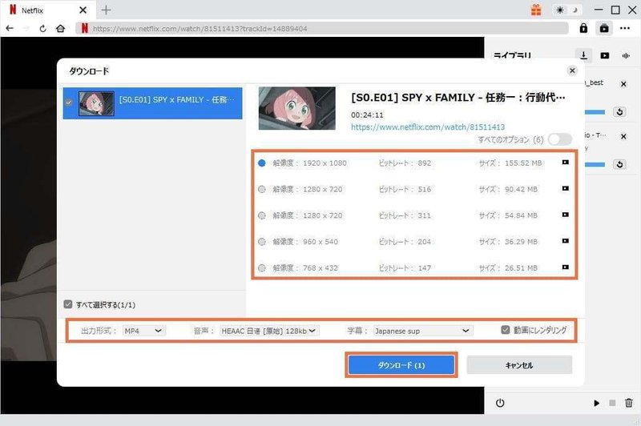641x426 pixels.
Task: Open 字幕 Japanese sup dropdown
Action: click(423, 331)
